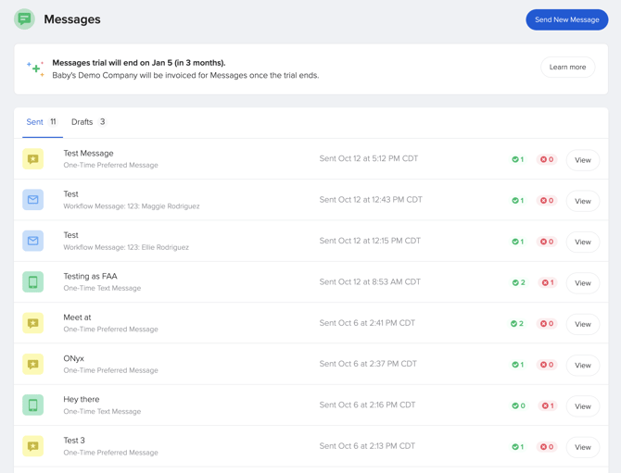Click blue envelope icon for Maggie Rodriguez message
Viewport: 621px width, 473px height.
33,200
